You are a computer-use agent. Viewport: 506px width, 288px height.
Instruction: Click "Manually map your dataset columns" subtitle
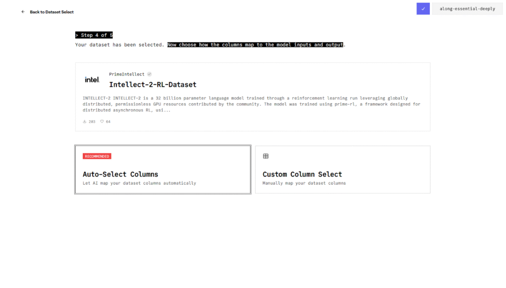(x=304, y=183)
